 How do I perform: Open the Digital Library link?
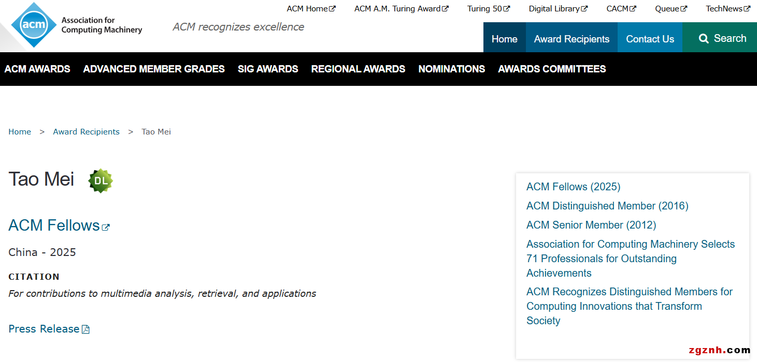tap(558, 8)
